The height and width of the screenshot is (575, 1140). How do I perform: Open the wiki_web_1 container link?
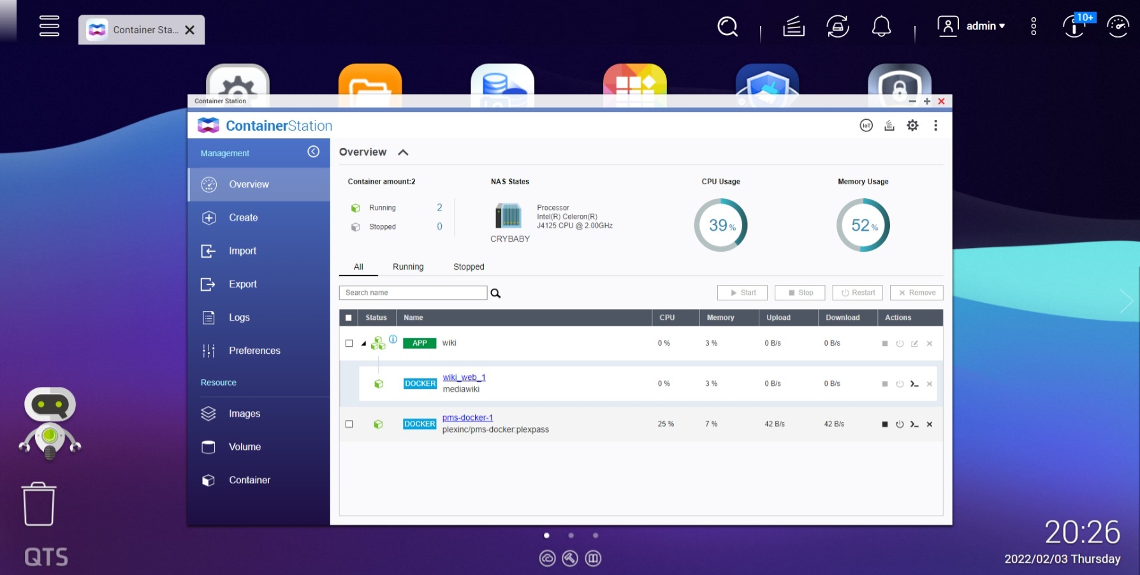tap(464, 377)
